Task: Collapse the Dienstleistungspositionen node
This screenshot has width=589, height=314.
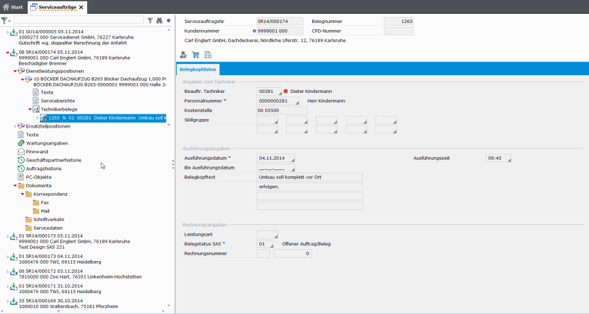Action: [14, 71]
